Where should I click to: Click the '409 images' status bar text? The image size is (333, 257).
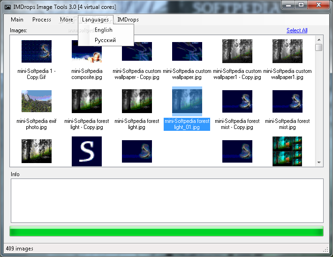(20, 249)
